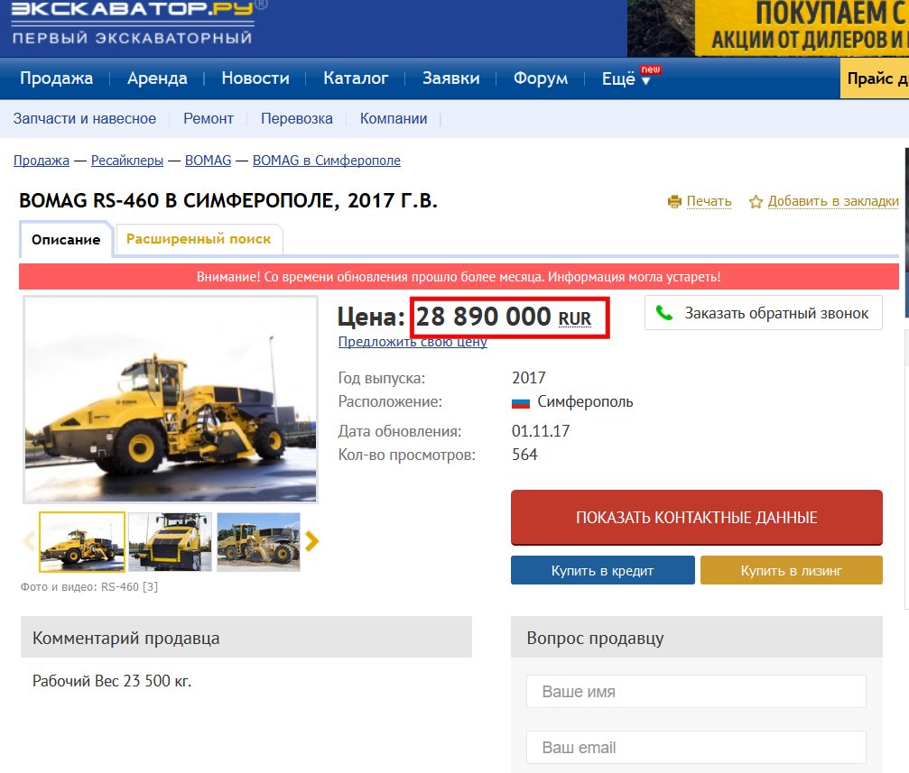The height and width of the screenshot is (773, 909).
Task: Follow the Предложить свою цену link
Action: [x=413, y=342]
